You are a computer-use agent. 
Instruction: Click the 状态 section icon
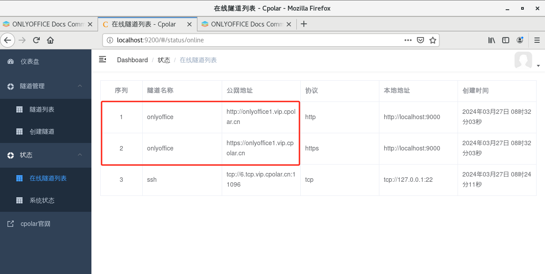pos(11,155)
